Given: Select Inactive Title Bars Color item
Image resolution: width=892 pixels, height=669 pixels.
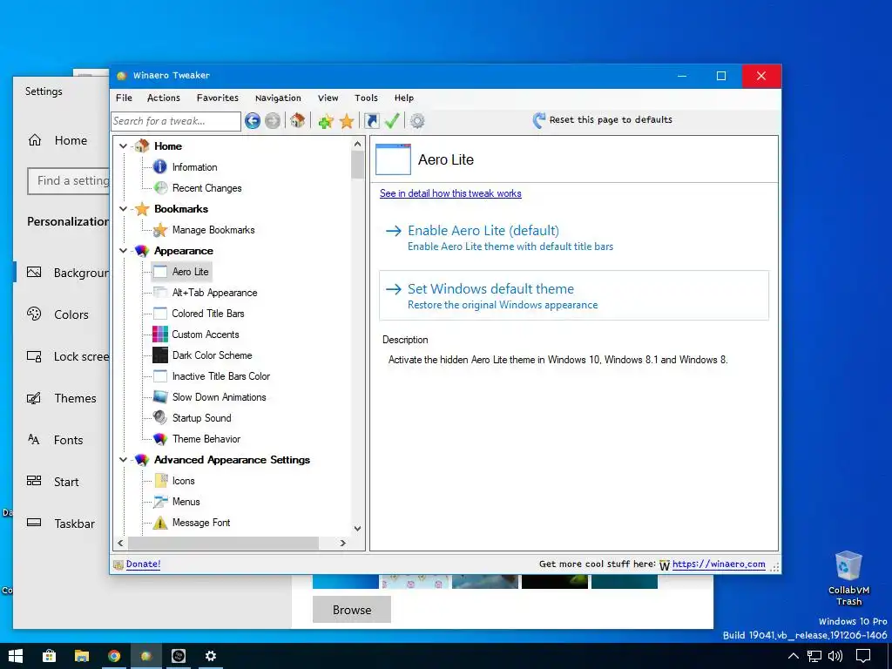Looking at the screenshot, I should coord(221,376).
